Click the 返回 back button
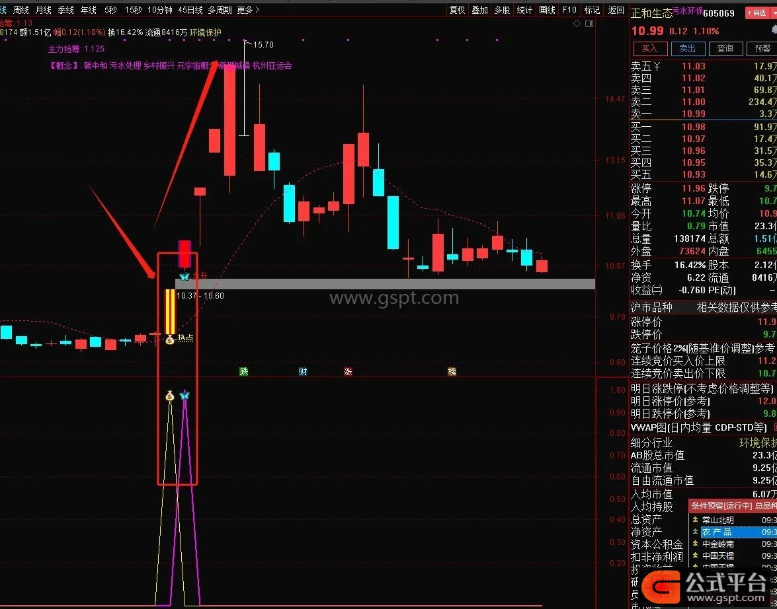The image size is (777, 609). point(616,10)
